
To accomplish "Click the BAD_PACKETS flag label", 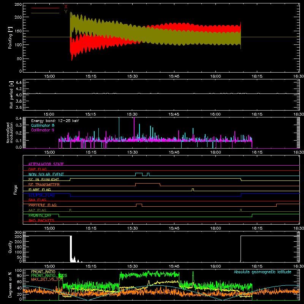I will tap(41, 220).
